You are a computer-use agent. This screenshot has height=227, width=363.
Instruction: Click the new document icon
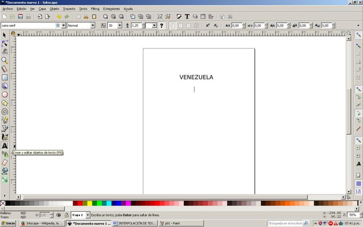(x=5, y=16)
